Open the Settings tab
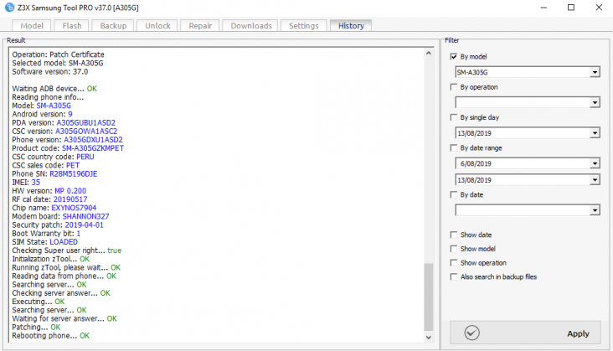Image resolution: width=613 pixels, height=351 pixels. coord(304,26)
